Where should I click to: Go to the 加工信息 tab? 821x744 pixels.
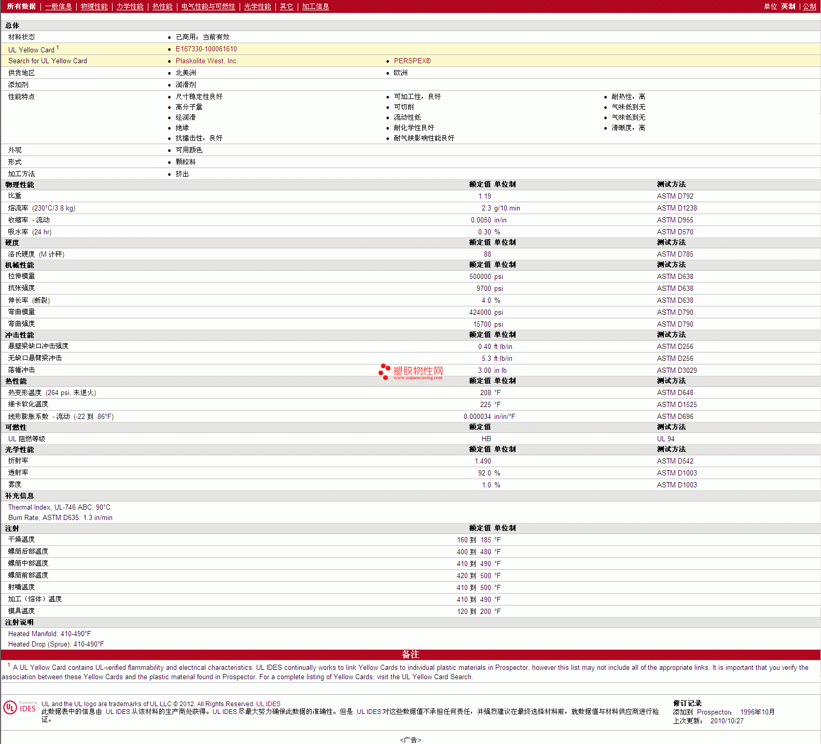coord(315,6)
